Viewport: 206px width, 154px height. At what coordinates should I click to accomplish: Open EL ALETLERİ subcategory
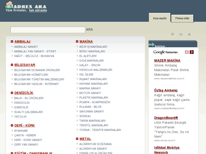pos(88,56)
